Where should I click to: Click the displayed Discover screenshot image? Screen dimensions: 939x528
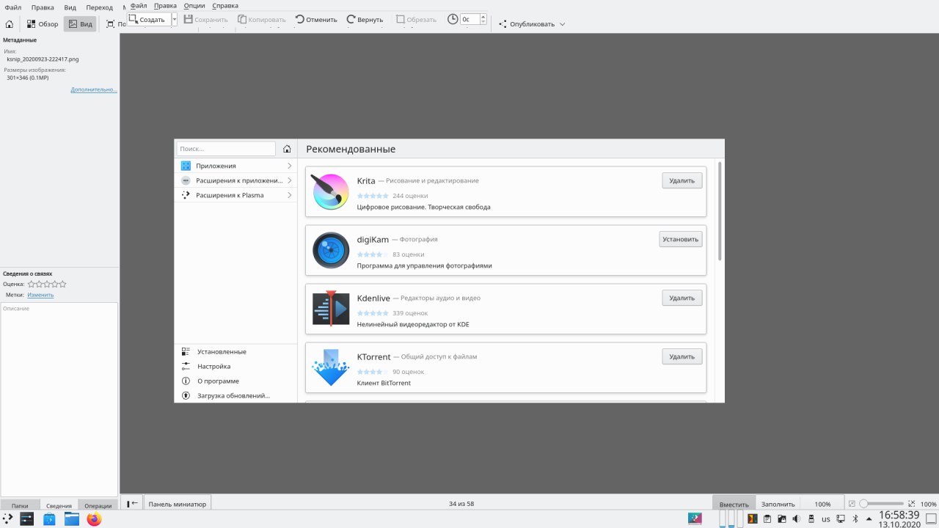tap(449, 271)
